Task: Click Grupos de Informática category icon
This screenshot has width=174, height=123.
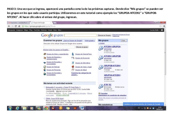Action: pyautogui.click(x=73, y=63)
